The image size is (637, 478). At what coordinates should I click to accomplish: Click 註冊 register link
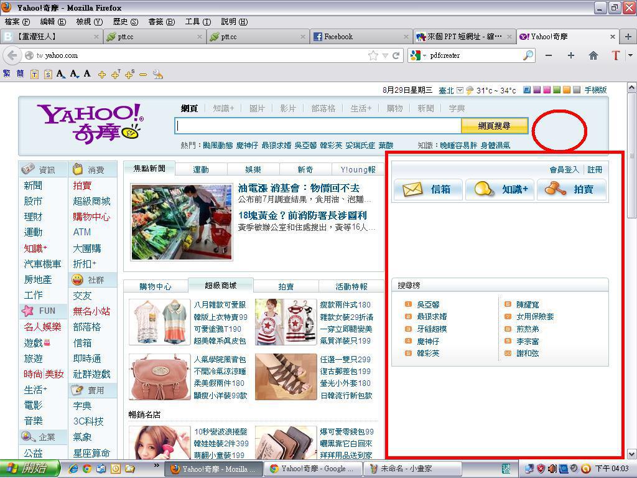click(595, 170)
